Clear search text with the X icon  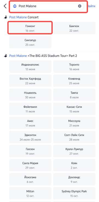(79, 6)
